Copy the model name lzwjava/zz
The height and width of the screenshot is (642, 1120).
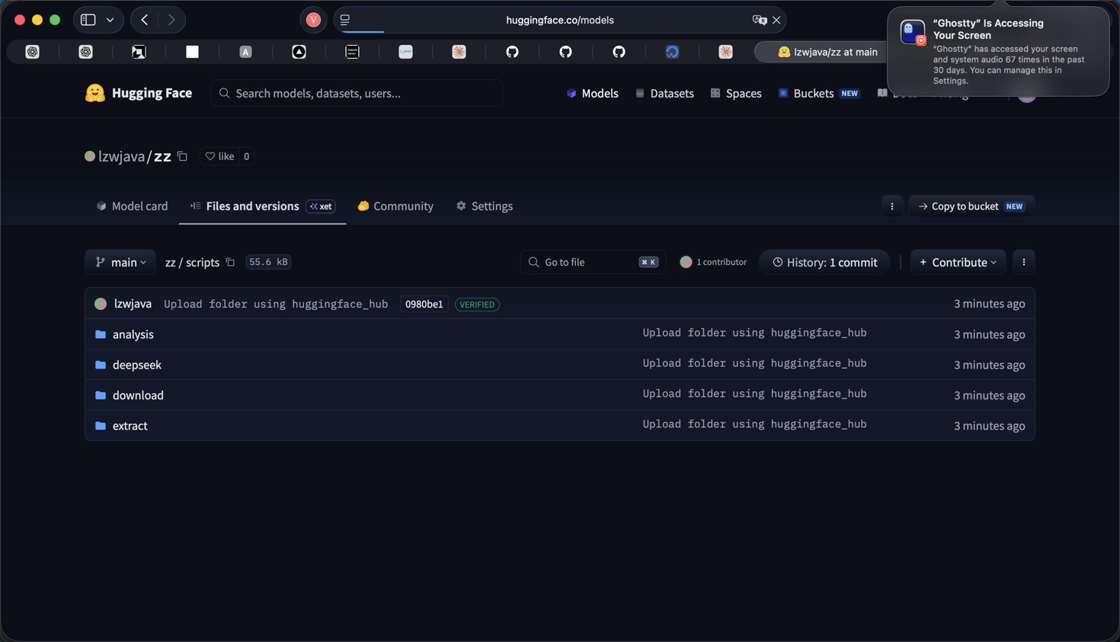point(182,156)
